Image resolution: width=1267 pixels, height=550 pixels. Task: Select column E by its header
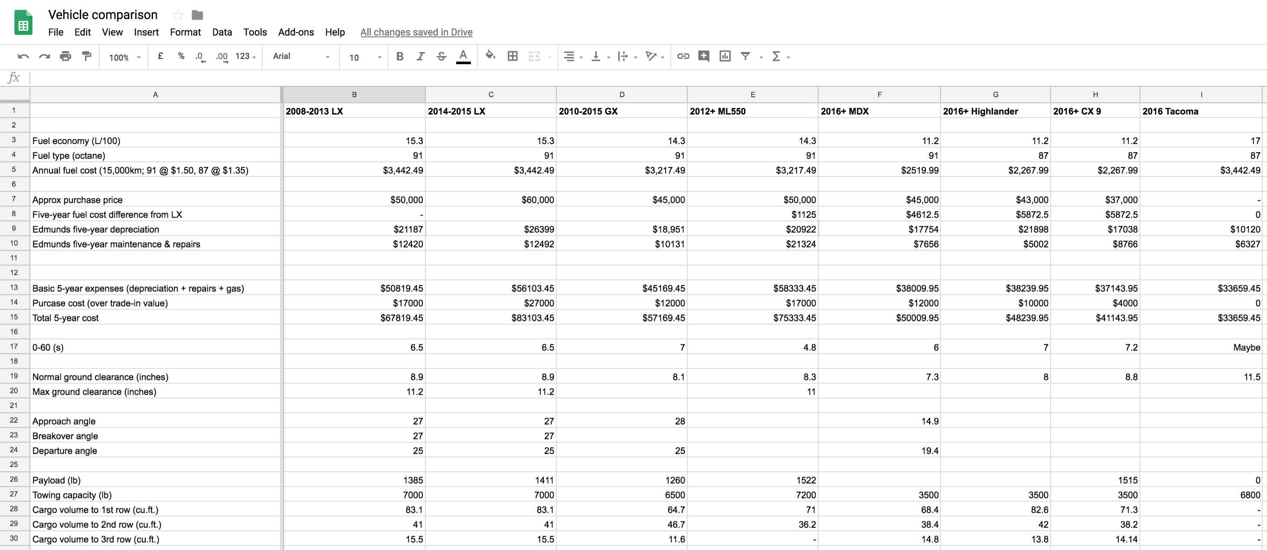(x=753, y=95)
